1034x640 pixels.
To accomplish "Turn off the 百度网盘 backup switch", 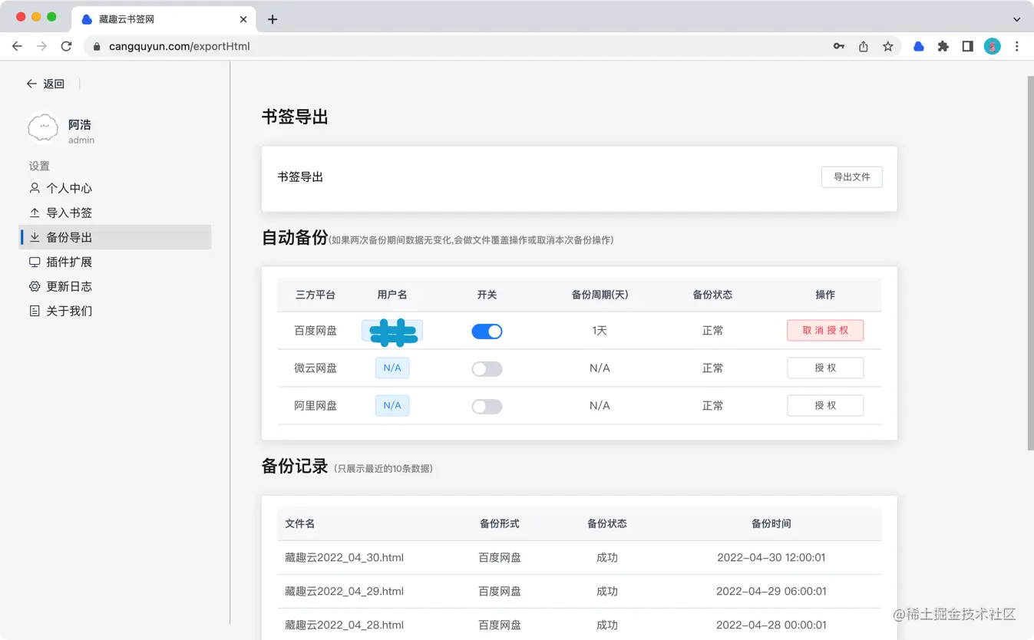I will [487, 331].
